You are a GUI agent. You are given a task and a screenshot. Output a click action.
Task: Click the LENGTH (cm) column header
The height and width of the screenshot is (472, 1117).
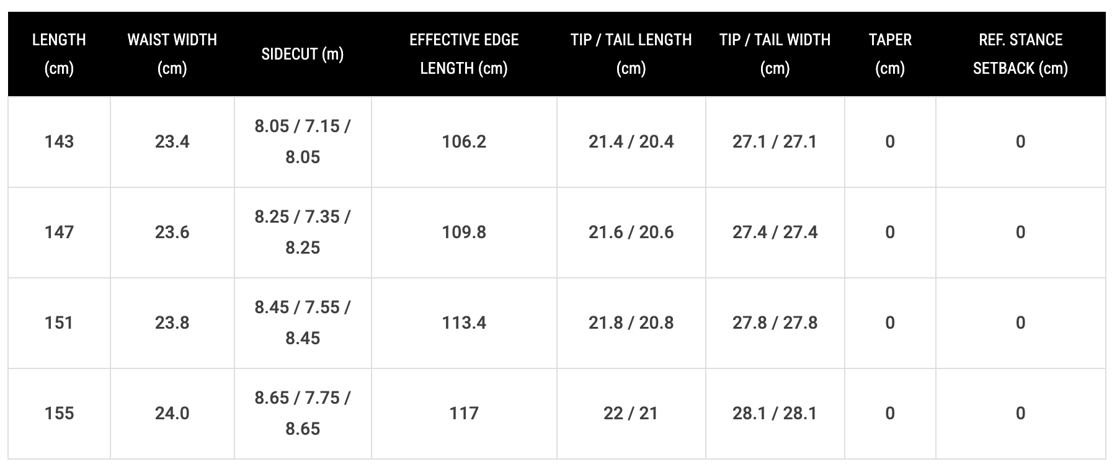pyautogui.click(x=59, y=54)
